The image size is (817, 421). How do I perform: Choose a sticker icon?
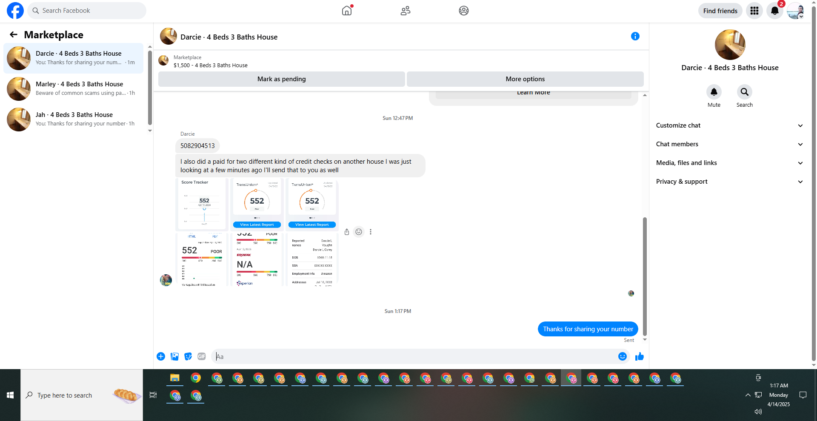coord(188,356)
